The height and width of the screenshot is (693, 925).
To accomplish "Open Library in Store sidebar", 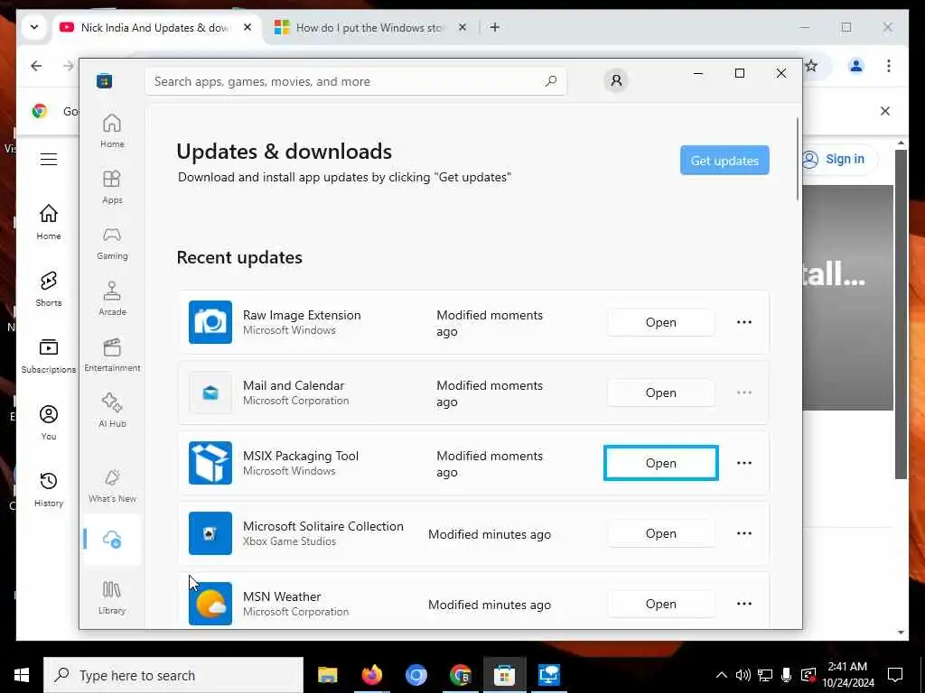I will click(x=112, y=597).
